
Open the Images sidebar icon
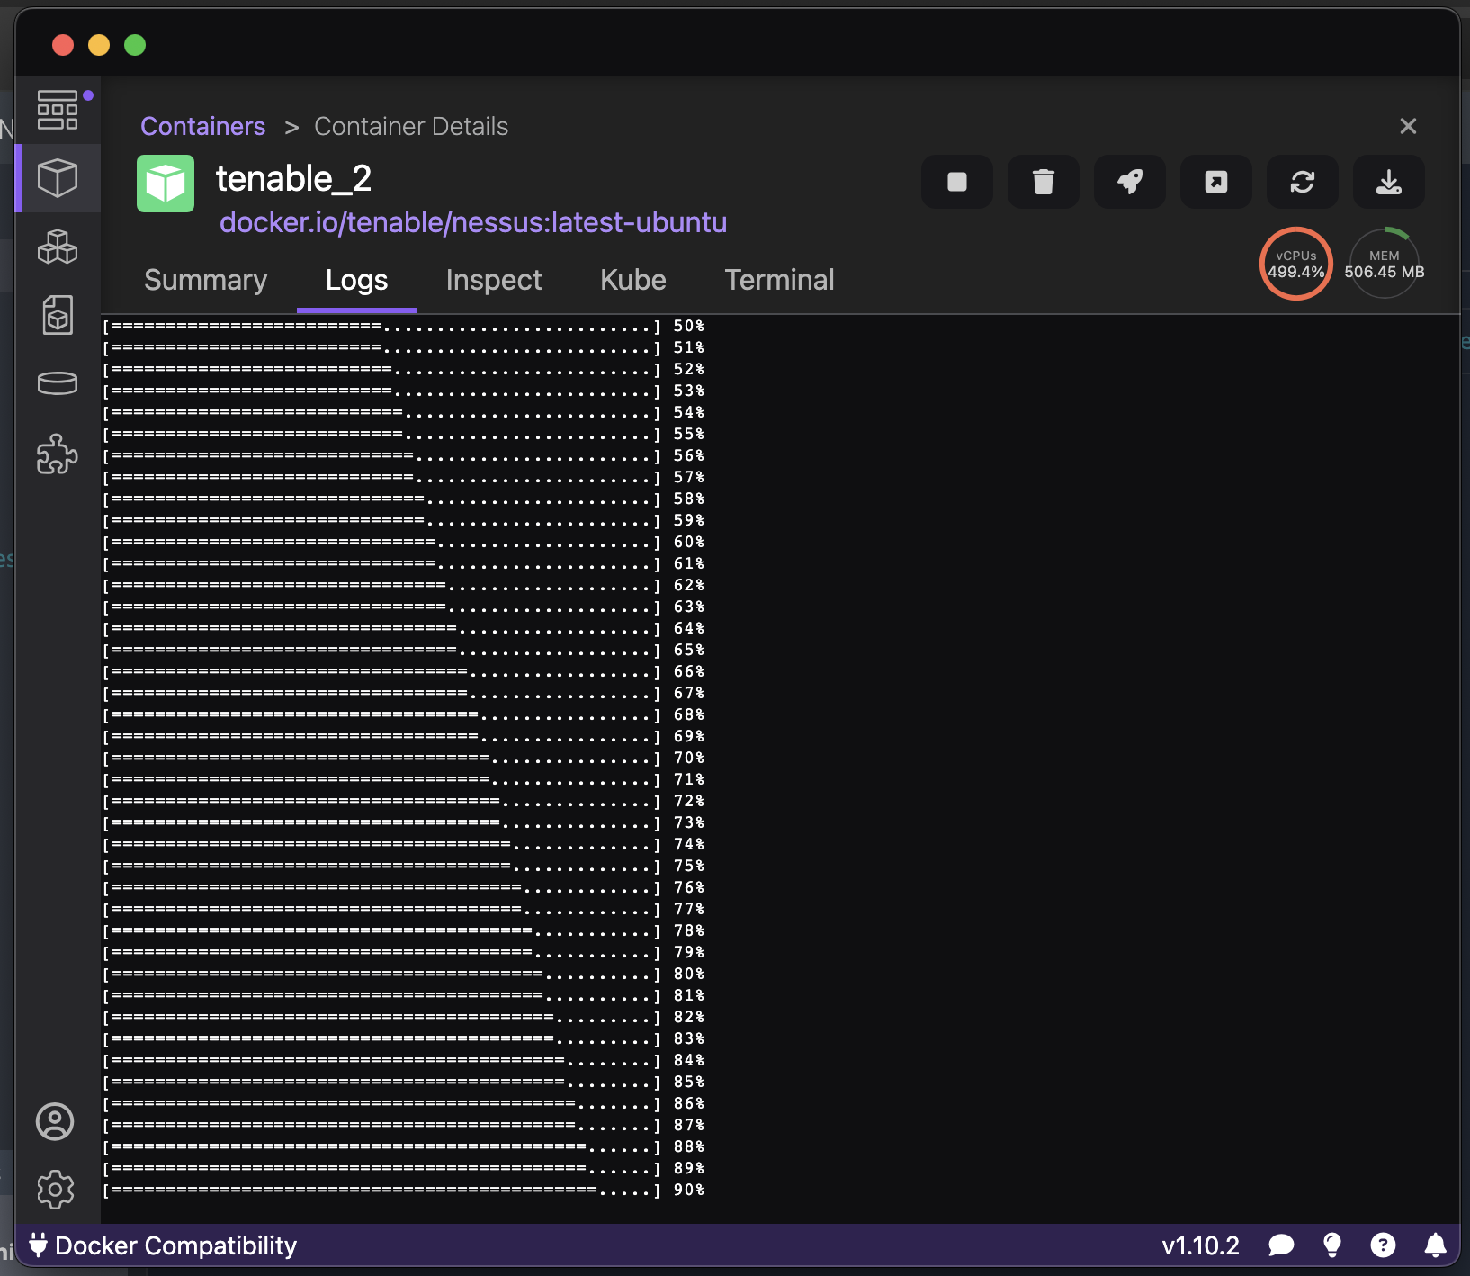(x=58, y=315)
